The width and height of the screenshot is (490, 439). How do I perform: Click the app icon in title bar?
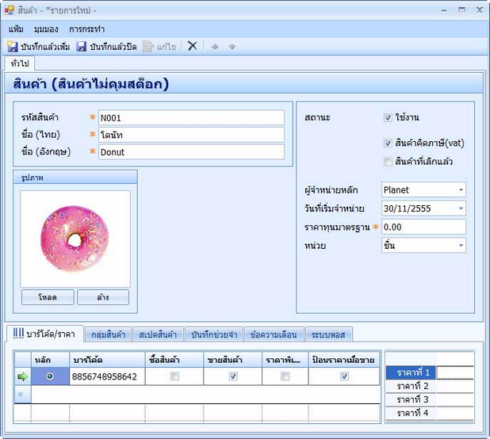[9, 10]
